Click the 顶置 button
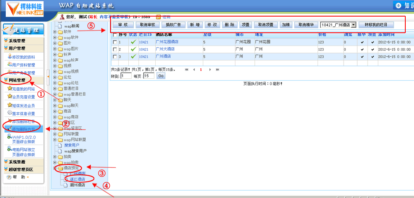The image size is (414, 198). tap(246, 25)
